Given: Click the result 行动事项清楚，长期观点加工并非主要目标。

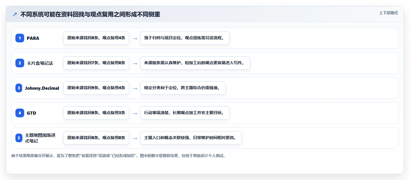Looking at the screenshot, I should (x=185, y=113).
